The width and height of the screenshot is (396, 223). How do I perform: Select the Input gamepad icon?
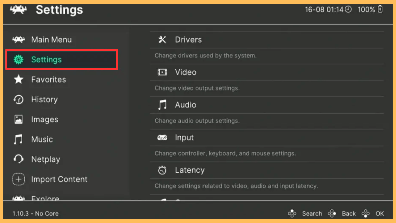pos(162,137)
